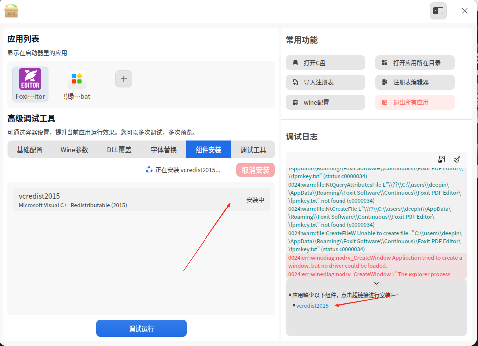Start 调试运行 debug run
The width and height of the screenshot is (478, 346).
pyautogui.click(x=141, y=328)
